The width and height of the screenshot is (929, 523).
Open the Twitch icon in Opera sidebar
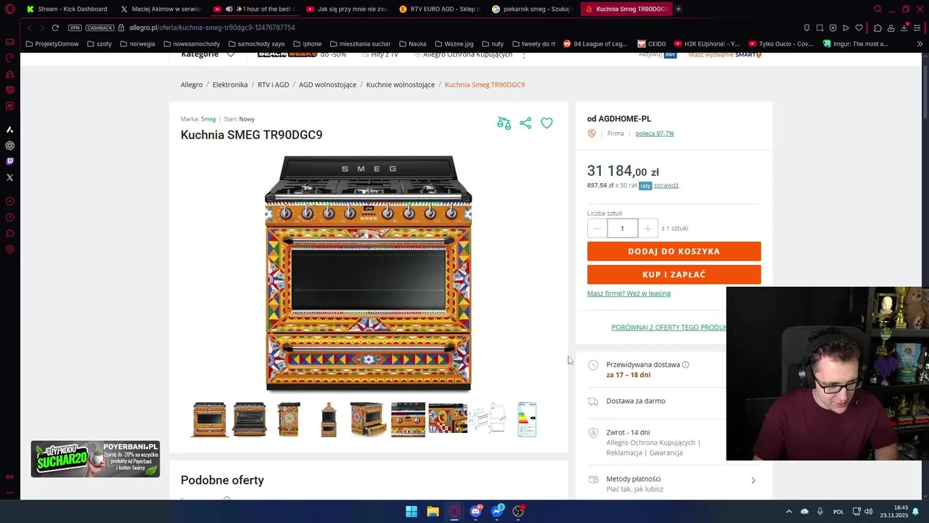(x=9, y=161)
